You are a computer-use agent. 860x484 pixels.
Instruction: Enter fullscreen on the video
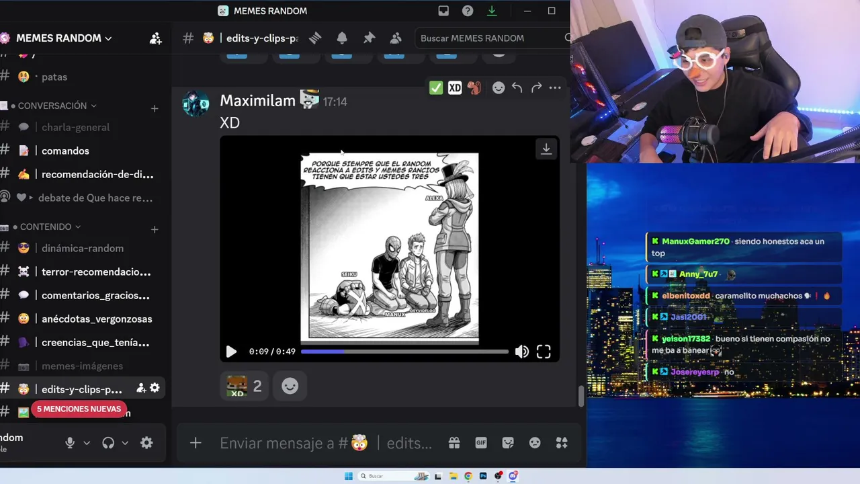point(544,352)
